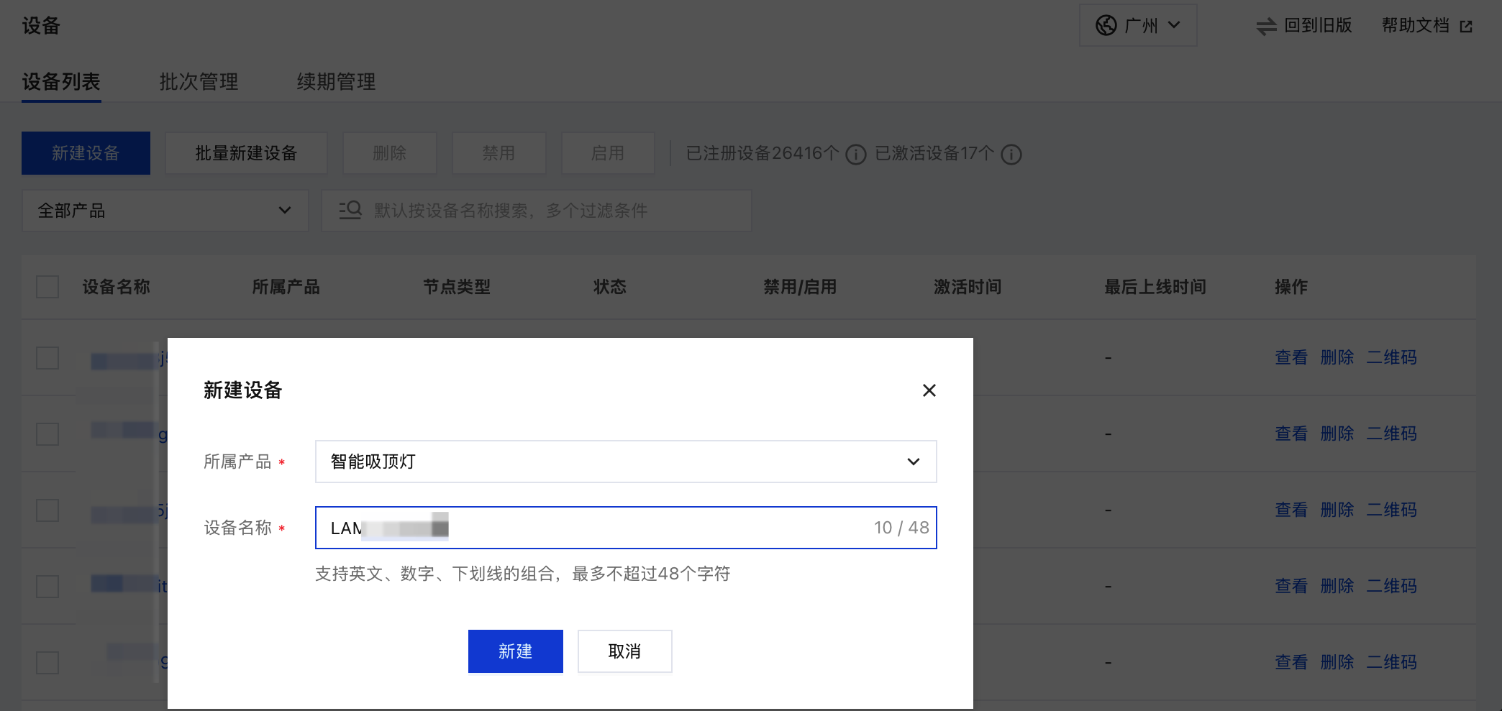
Task: Show info about 已注册设备 count
Action: 855,155
